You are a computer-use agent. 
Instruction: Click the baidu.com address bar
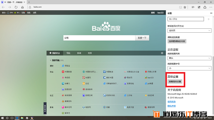tap(38, 7)
